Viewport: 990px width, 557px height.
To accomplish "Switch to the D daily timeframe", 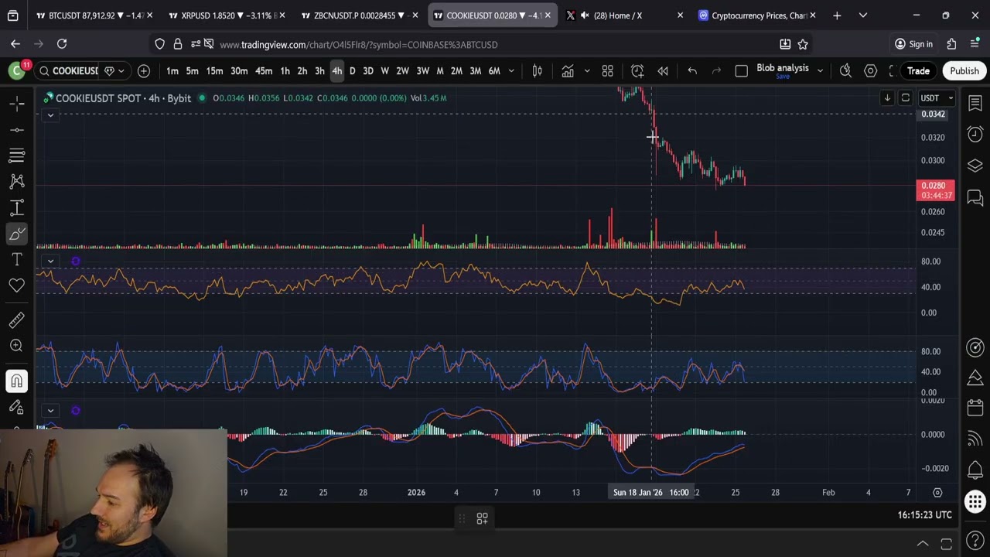I will [352, 71].
